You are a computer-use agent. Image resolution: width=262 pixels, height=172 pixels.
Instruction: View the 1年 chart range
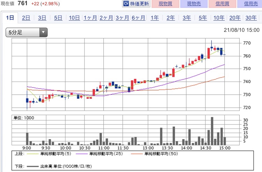(x=155, y=17)
